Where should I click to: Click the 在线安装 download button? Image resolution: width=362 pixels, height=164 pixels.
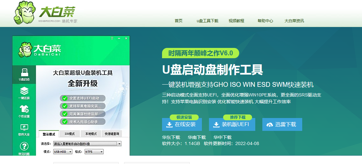click(x=182, y=124)
